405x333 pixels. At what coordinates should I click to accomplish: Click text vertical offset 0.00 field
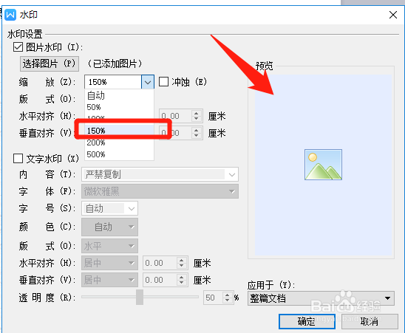(x=160, y=280)
